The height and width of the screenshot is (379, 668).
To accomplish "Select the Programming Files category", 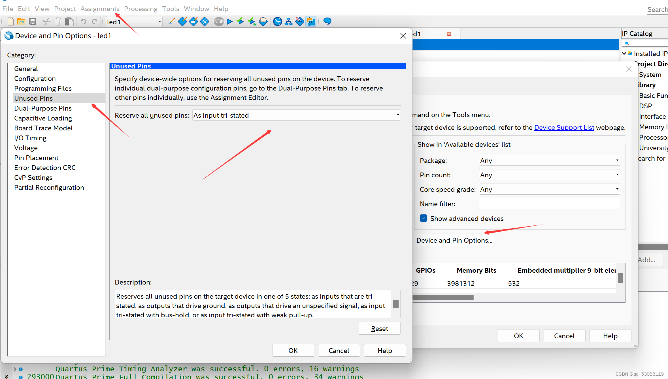I will click(43, 89).
